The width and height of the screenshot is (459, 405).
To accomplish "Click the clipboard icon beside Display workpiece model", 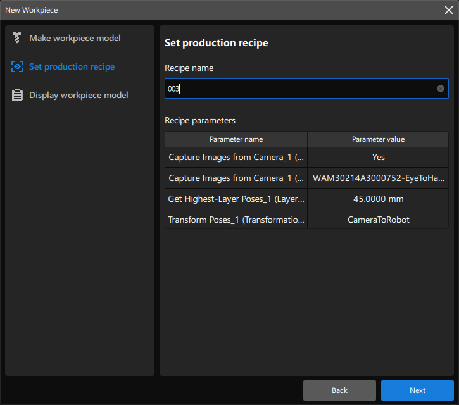I will 17,96.
